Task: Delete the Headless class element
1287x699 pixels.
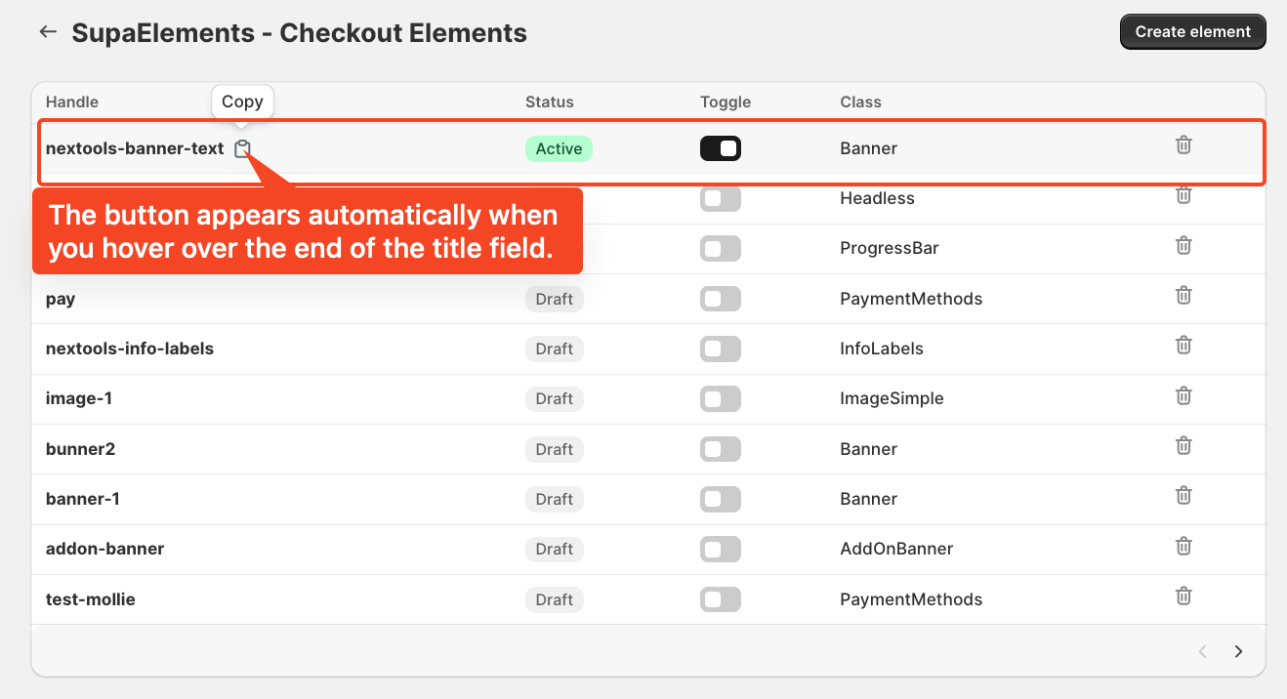Action: click(x=1183, y=195)
